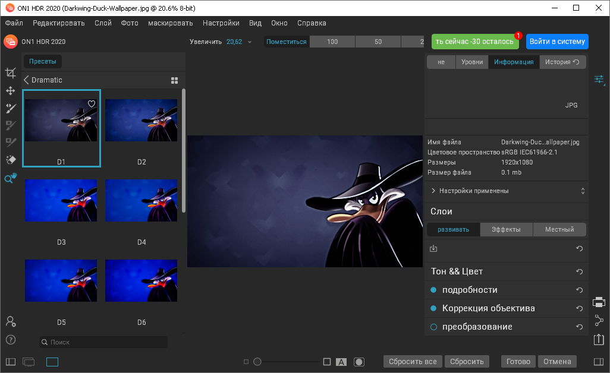This screenshot has height=373, width=610.
Task: Toggle the подробности pane on/off
Action: (433, 290)
